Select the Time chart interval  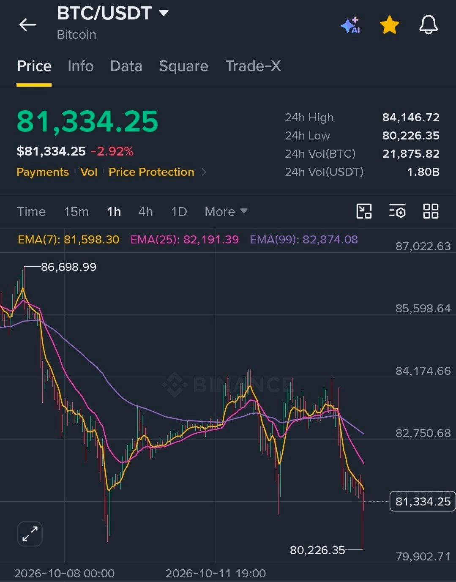[31, 211]
